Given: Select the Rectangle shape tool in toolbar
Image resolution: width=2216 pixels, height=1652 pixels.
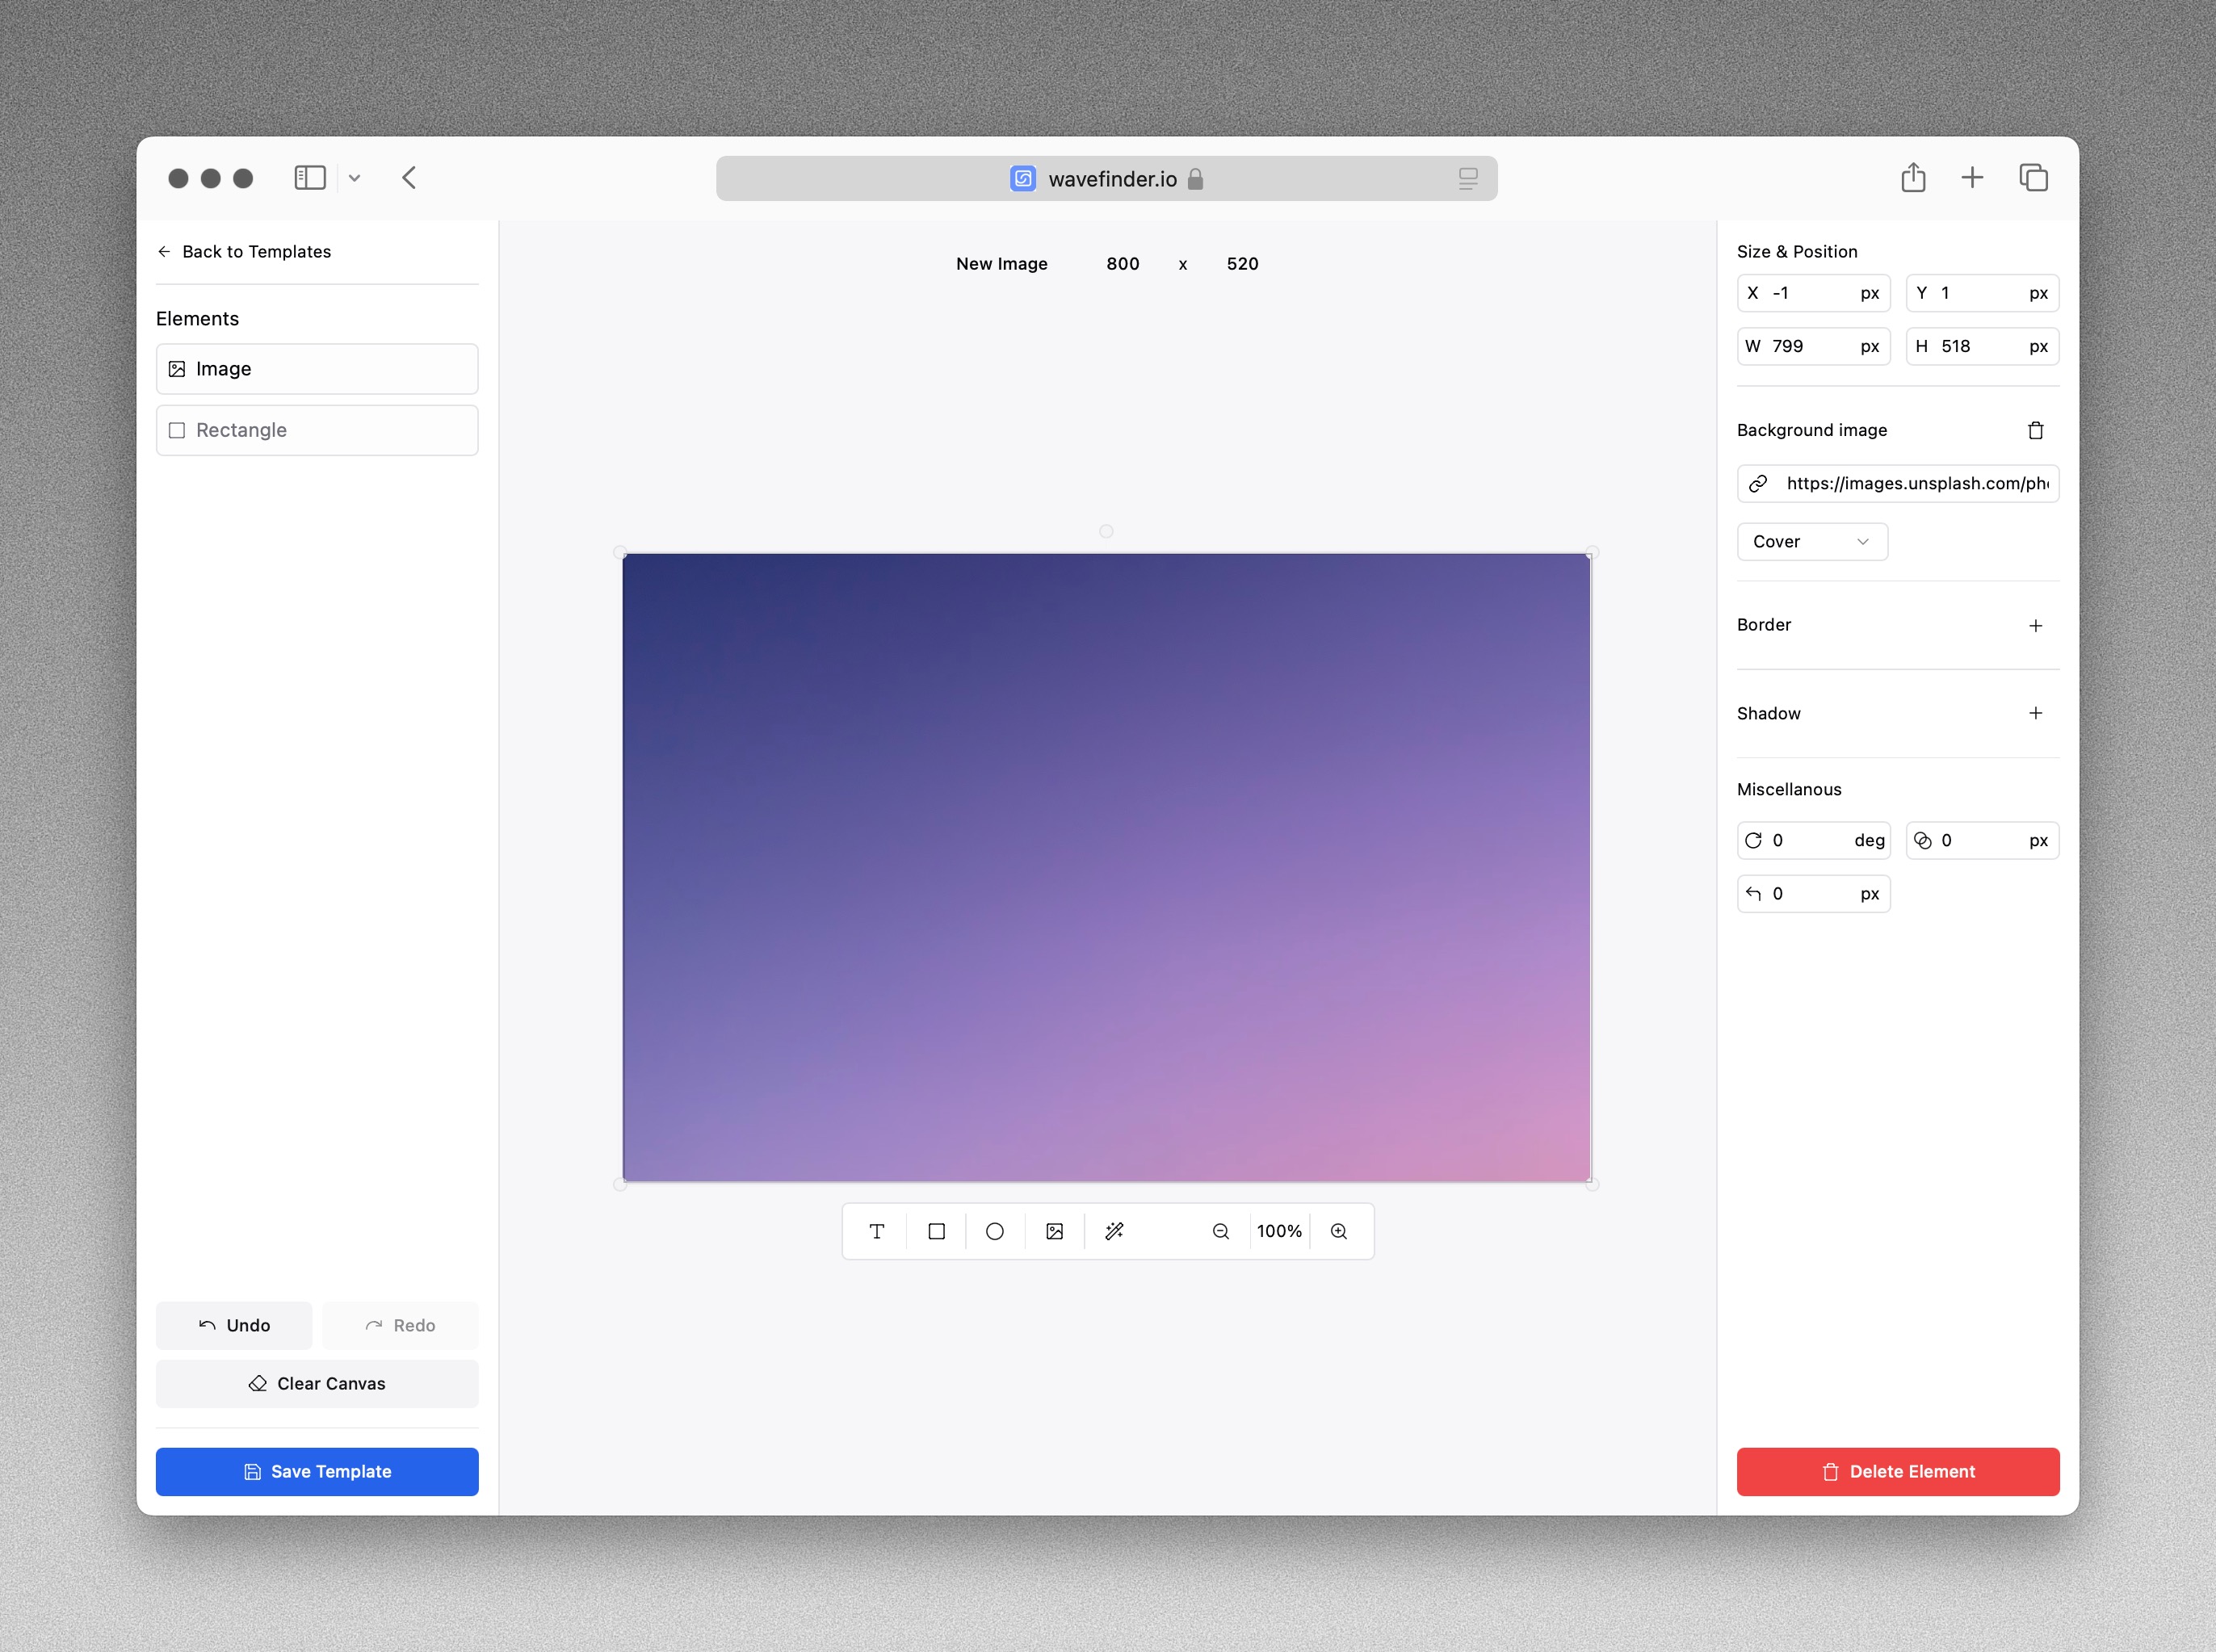Looking at the screenshot, I should tap(936, 1231).
